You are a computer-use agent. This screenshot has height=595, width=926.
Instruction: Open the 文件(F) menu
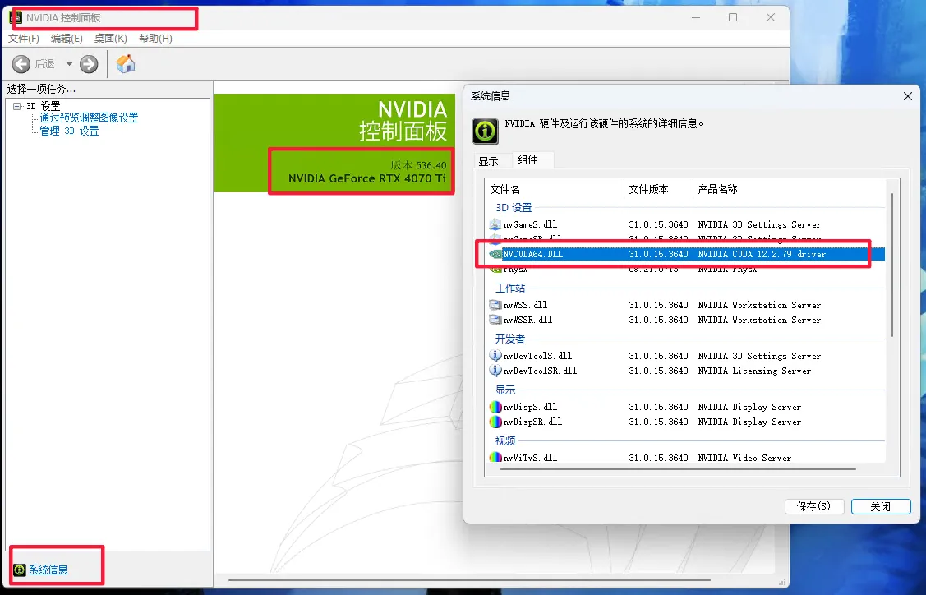click(x=24, y=39)
